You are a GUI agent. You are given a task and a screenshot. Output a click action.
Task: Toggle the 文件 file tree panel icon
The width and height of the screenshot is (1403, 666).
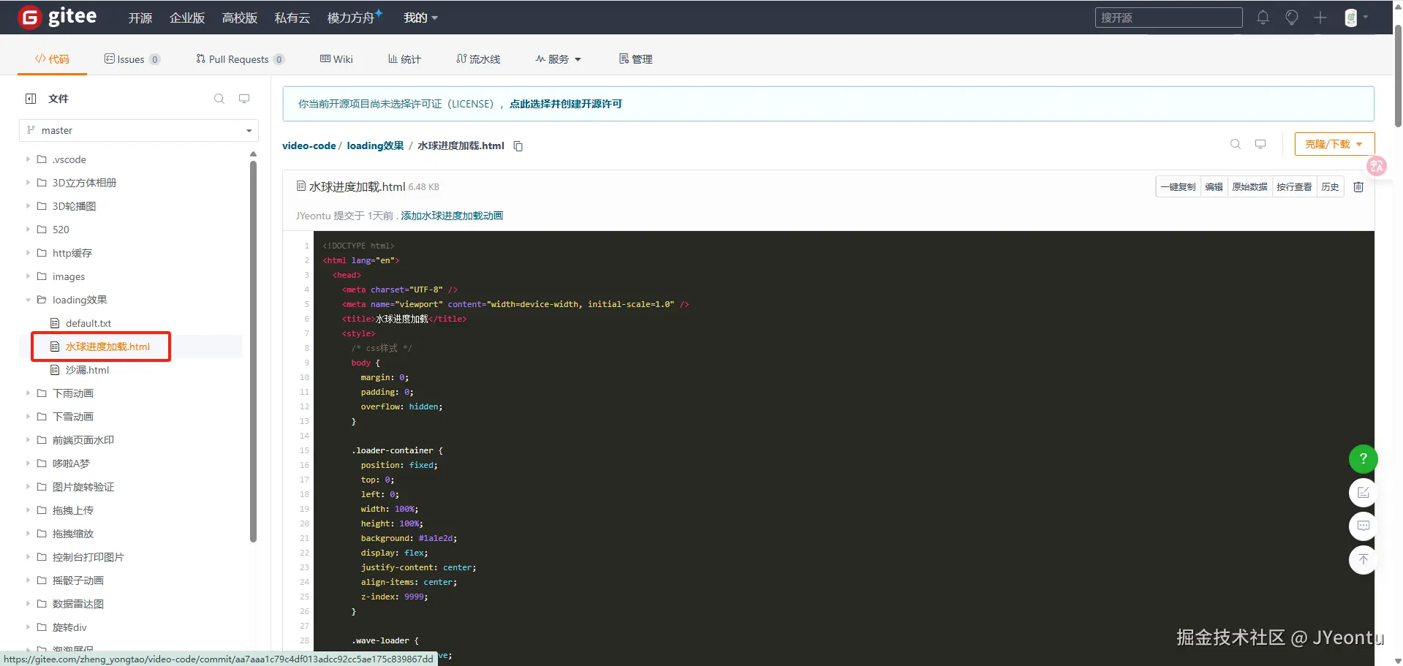click(x=31, y=99)
